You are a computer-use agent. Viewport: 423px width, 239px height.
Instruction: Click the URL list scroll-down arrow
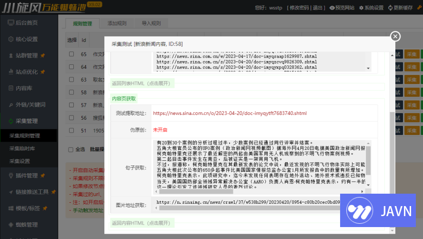[368, 68]
